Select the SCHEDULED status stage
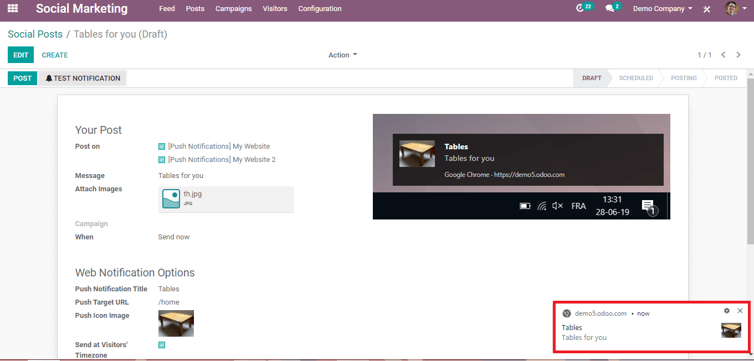Viewport: 754px width, 361px height. click(x=636, y=78)
